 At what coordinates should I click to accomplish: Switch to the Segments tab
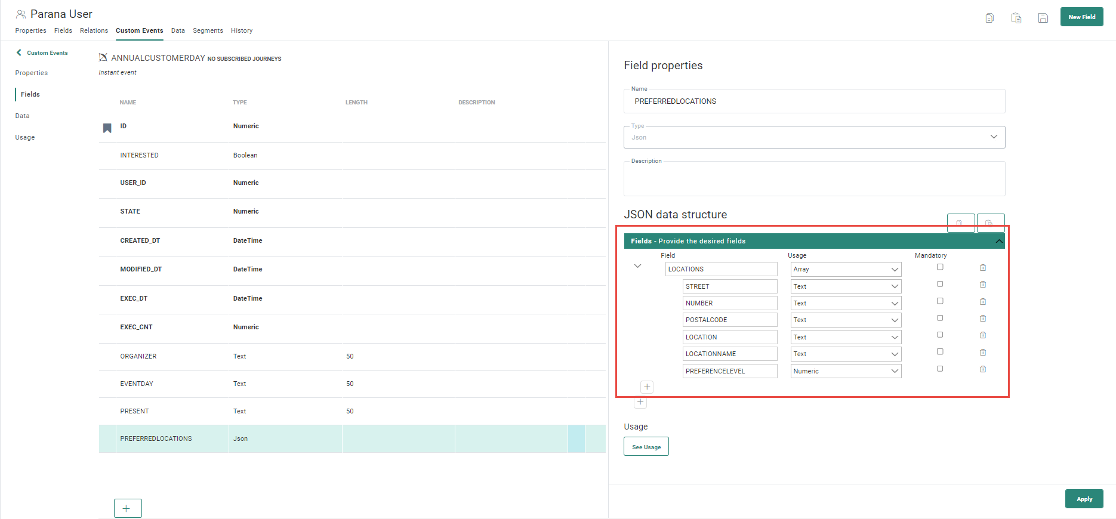208,30
